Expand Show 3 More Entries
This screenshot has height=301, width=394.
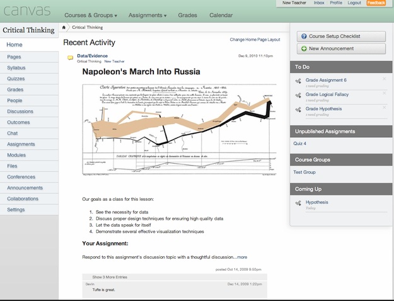(x=175, y=277)
